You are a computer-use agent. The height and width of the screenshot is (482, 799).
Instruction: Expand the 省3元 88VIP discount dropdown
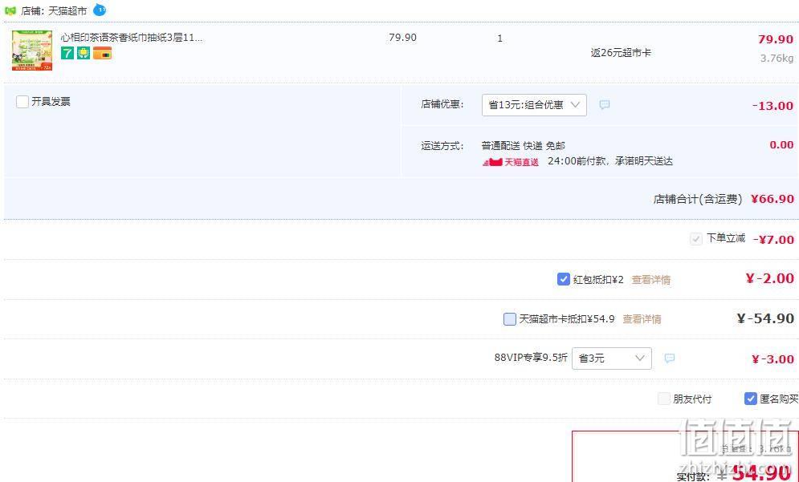click(611, 358)
